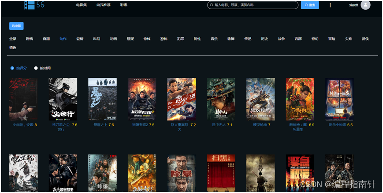Open the 目中无人 movie poster
The height and width of the screenshot is (193, 383).
coord(221,99)
